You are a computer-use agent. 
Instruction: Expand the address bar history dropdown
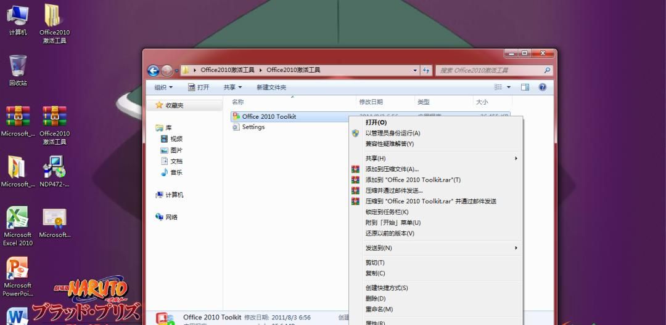[415, 70]
